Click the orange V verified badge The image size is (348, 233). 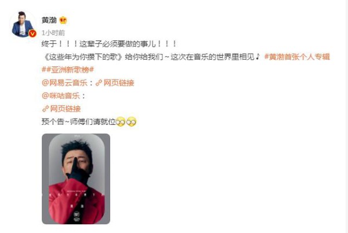32,34
